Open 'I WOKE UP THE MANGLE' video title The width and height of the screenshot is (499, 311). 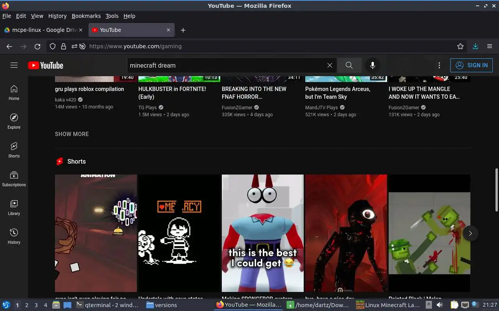click(x=424, y=93)
